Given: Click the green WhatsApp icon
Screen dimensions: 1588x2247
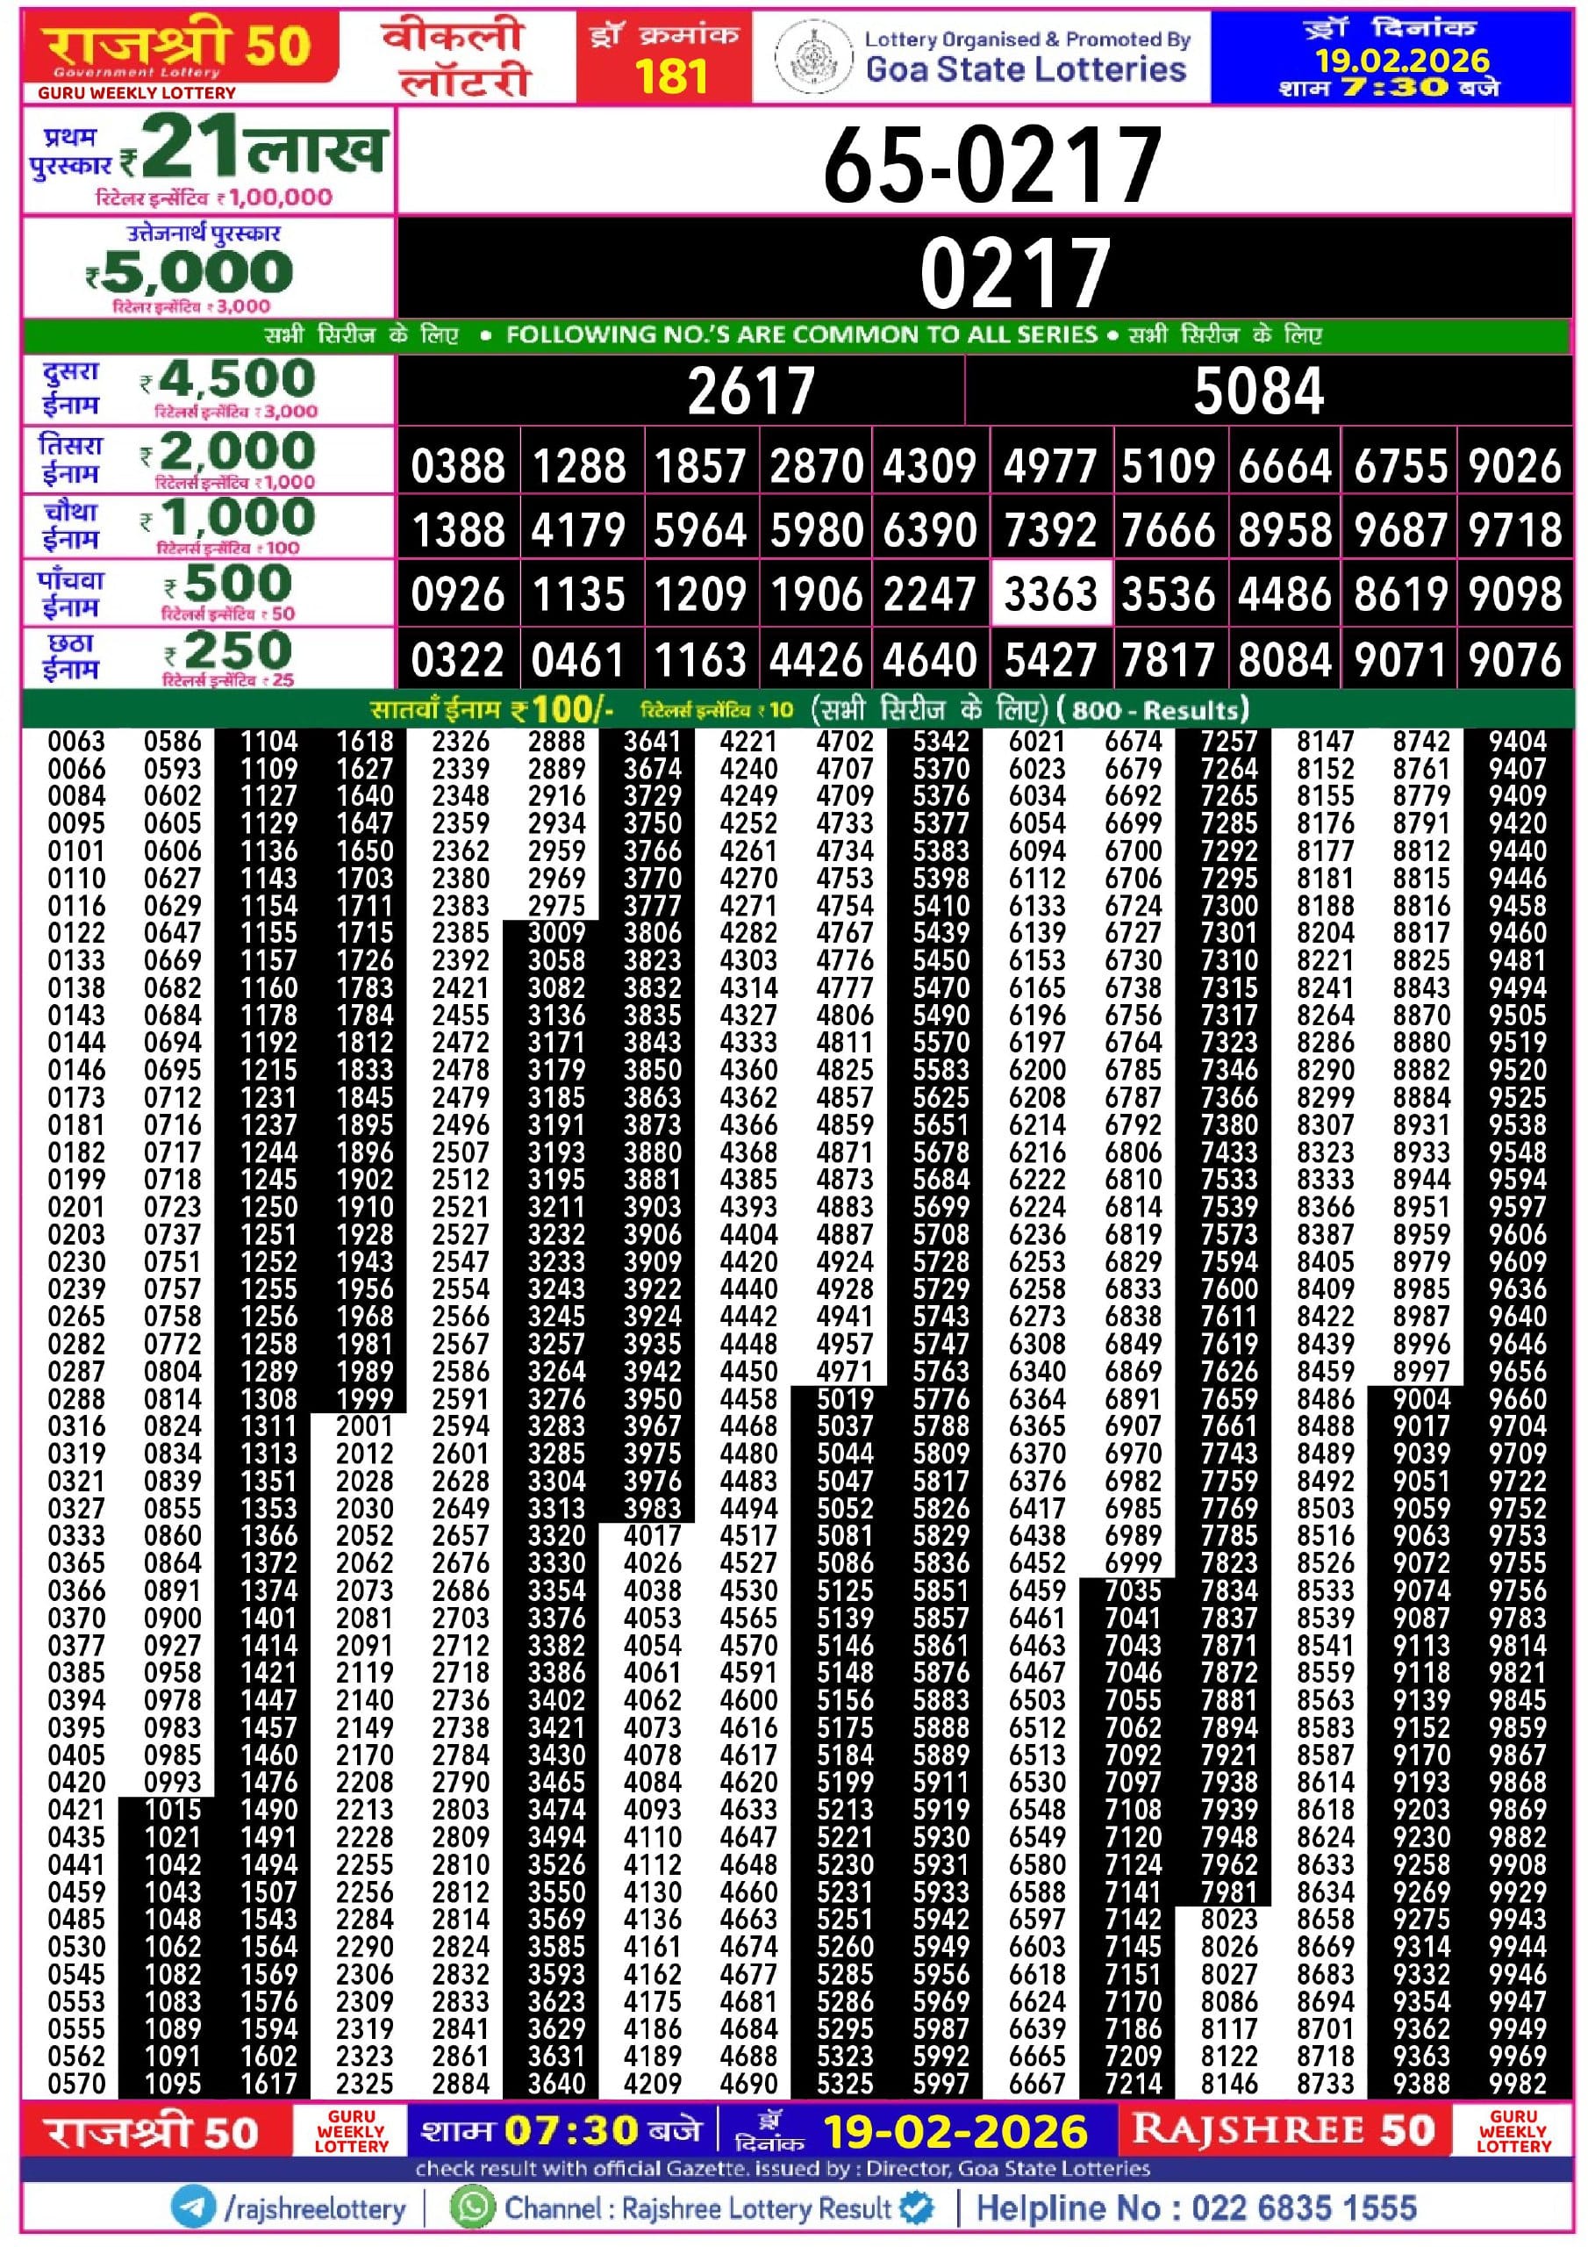Looking at the screenshot, I should [x=473, y=2207].
